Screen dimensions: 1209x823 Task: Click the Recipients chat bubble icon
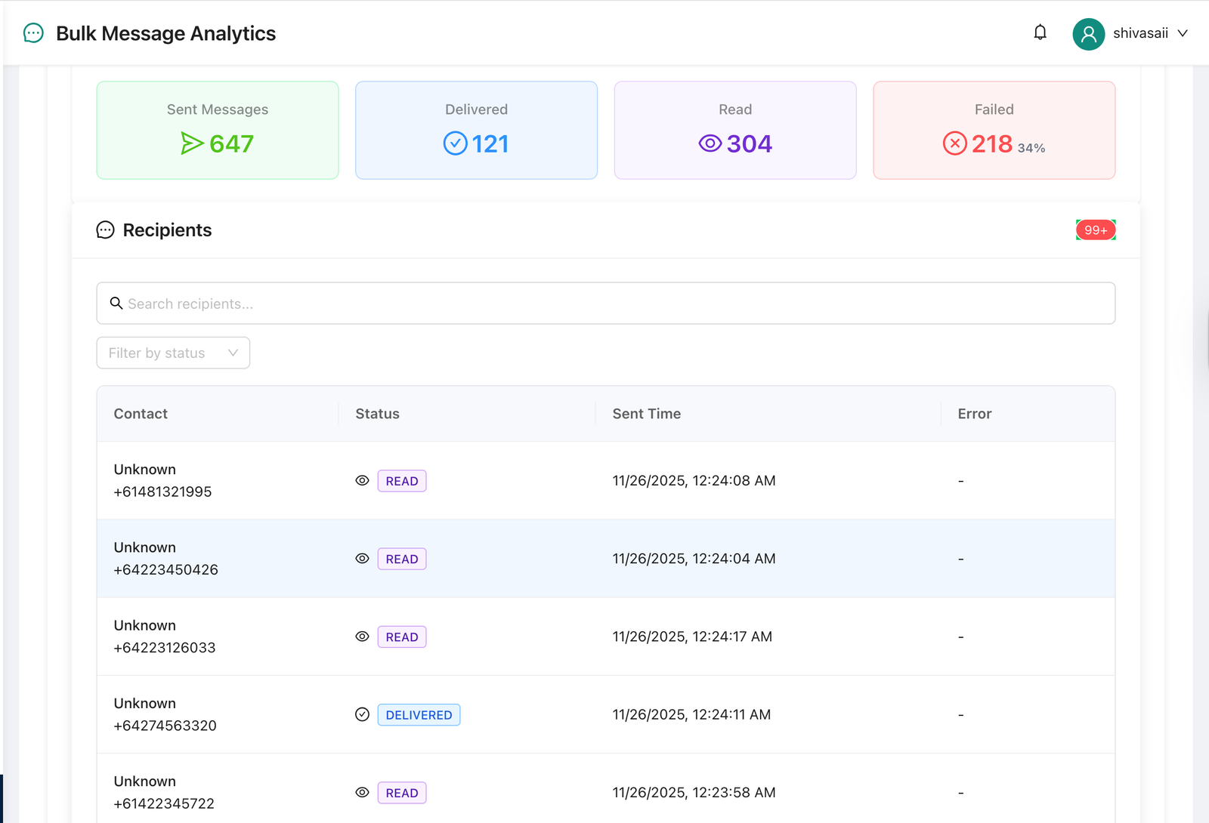coord(106,230)
